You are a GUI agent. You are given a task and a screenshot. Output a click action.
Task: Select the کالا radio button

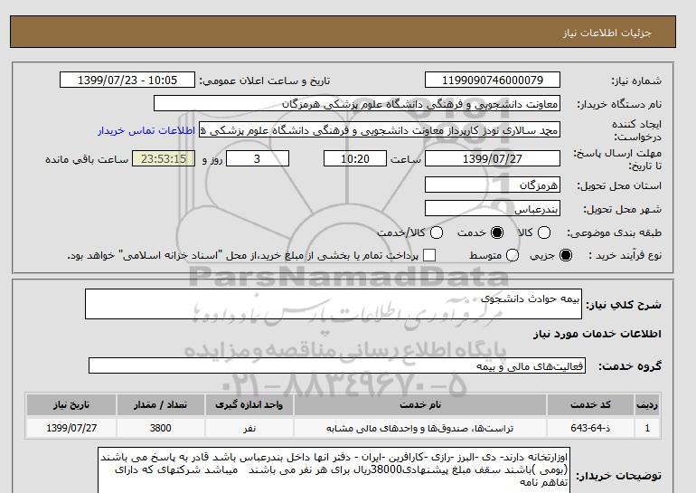tap(544, 232)
